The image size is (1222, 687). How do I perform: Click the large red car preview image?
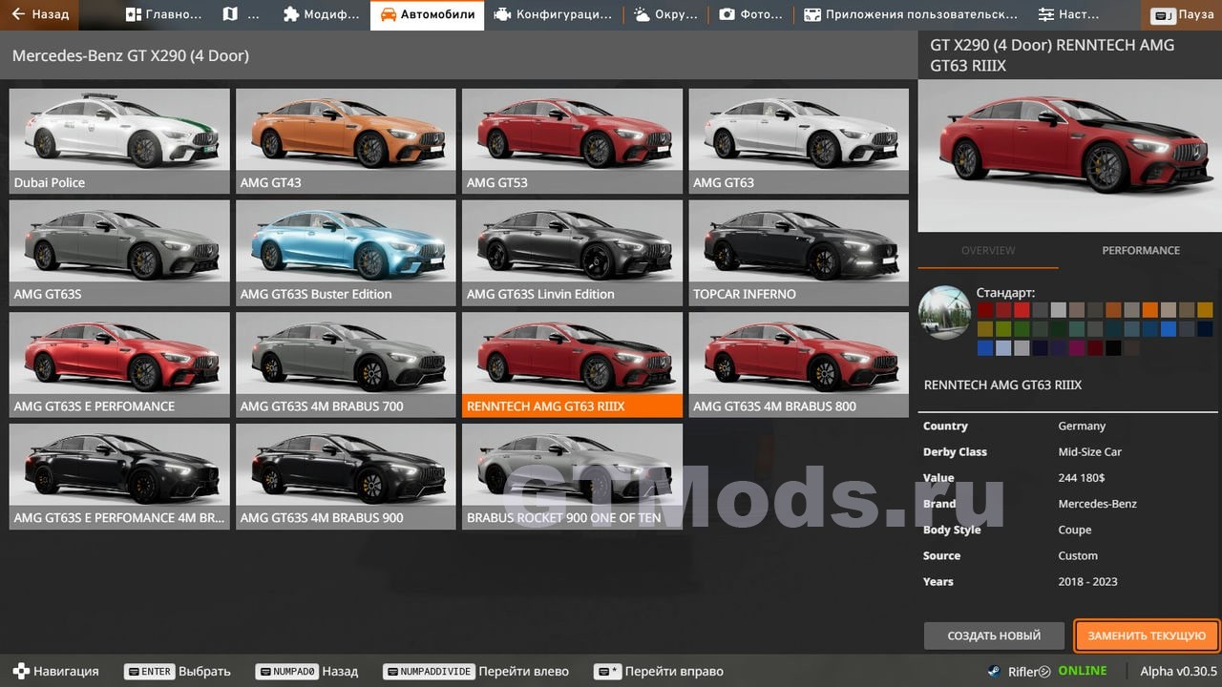coord(1069,156)
